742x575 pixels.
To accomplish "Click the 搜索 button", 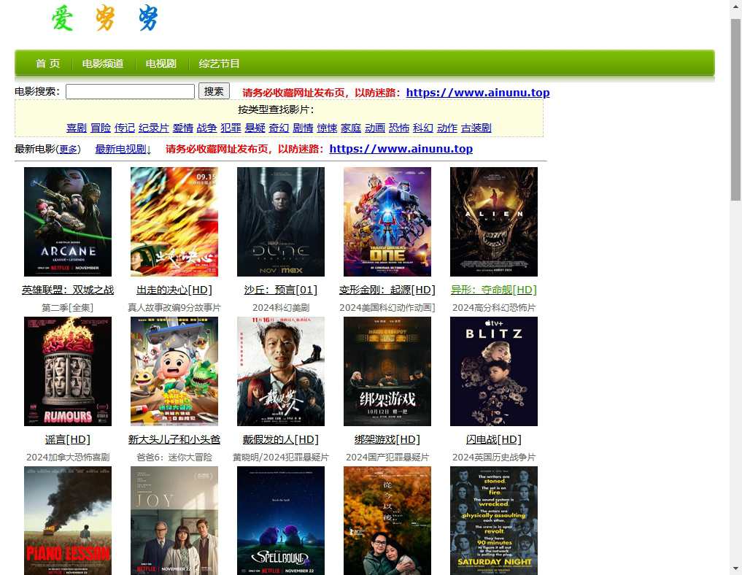I will tap(214, 91).
